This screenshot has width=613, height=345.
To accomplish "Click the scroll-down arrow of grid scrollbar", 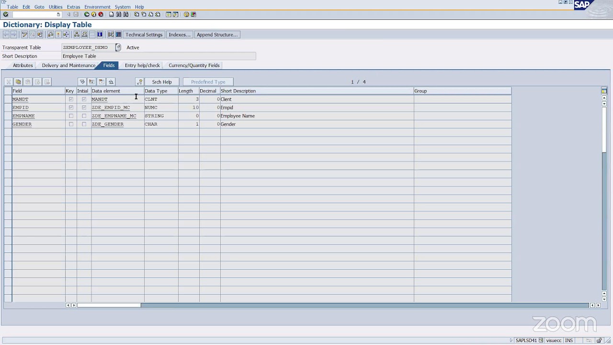I will tap(604, 299).
